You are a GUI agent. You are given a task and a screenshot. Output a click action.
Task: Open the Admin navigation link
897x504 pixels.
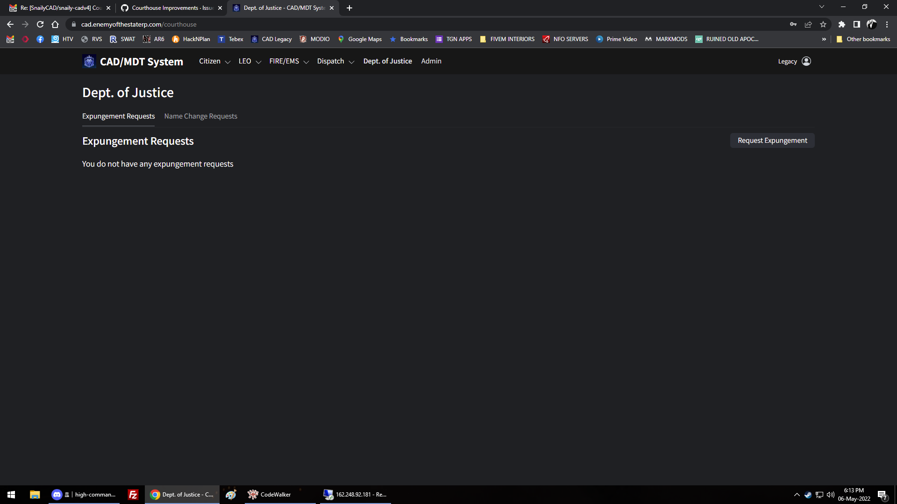pos(431,61)
